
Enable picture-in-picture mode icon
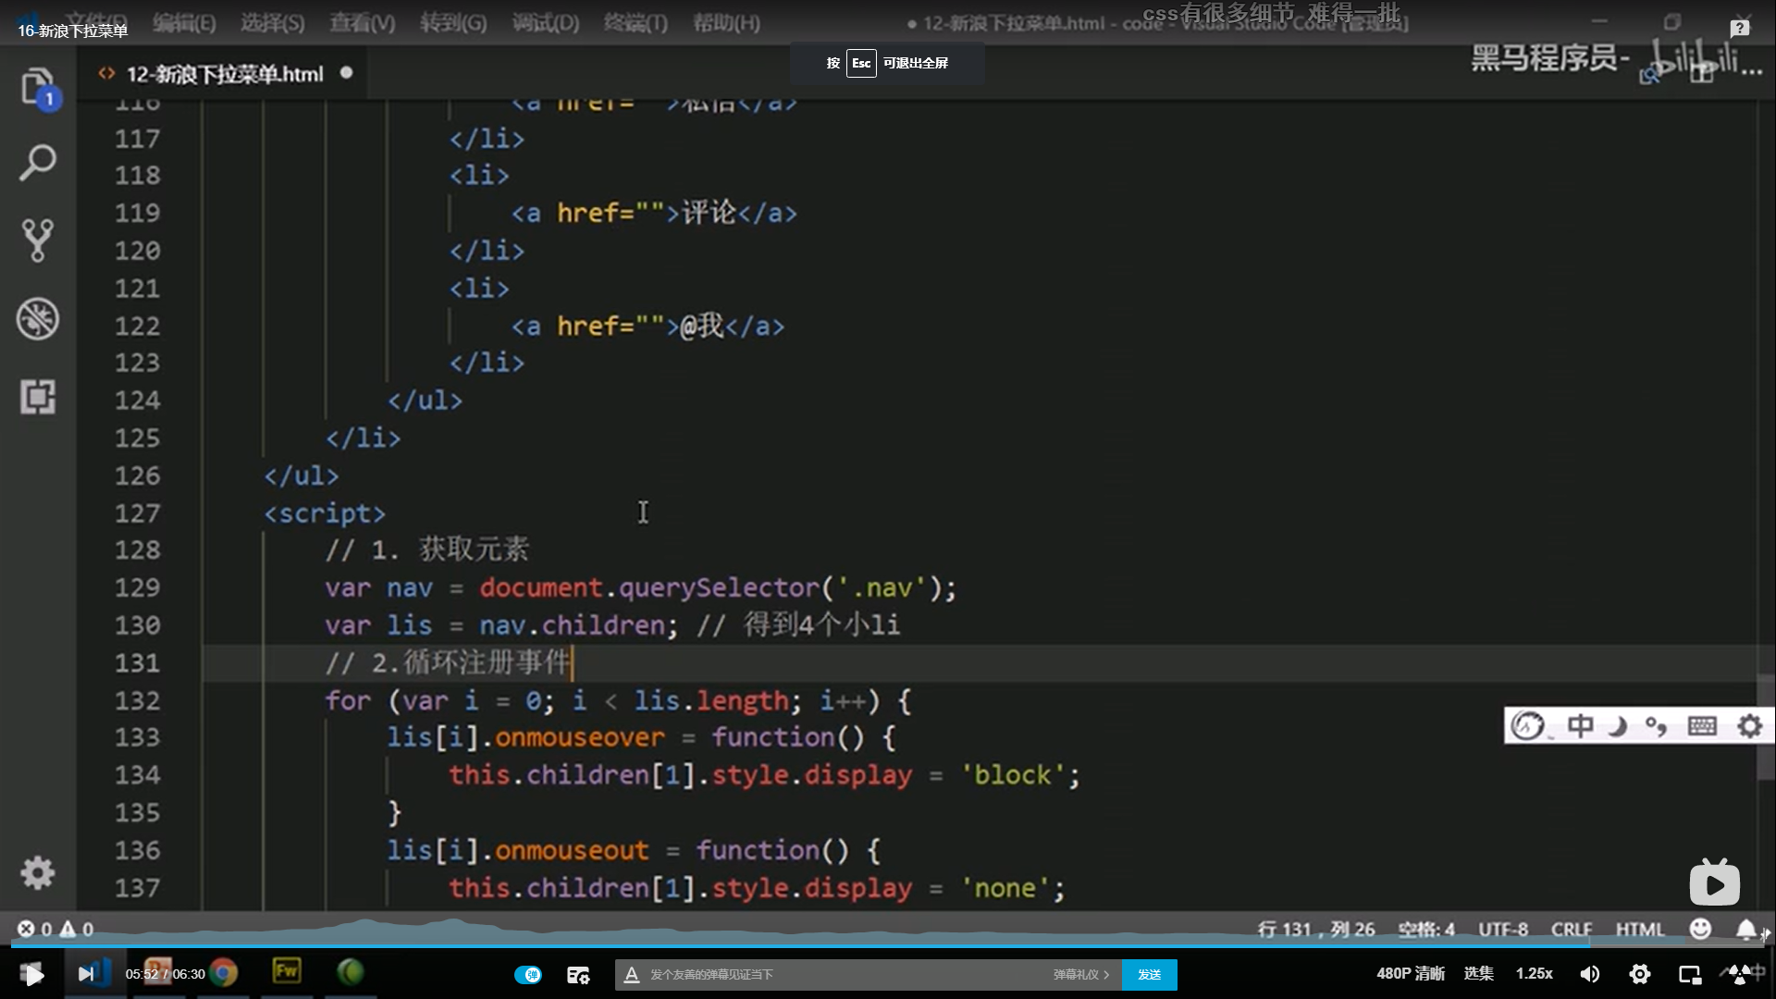pyautogui.click(x=1690, y=973)
